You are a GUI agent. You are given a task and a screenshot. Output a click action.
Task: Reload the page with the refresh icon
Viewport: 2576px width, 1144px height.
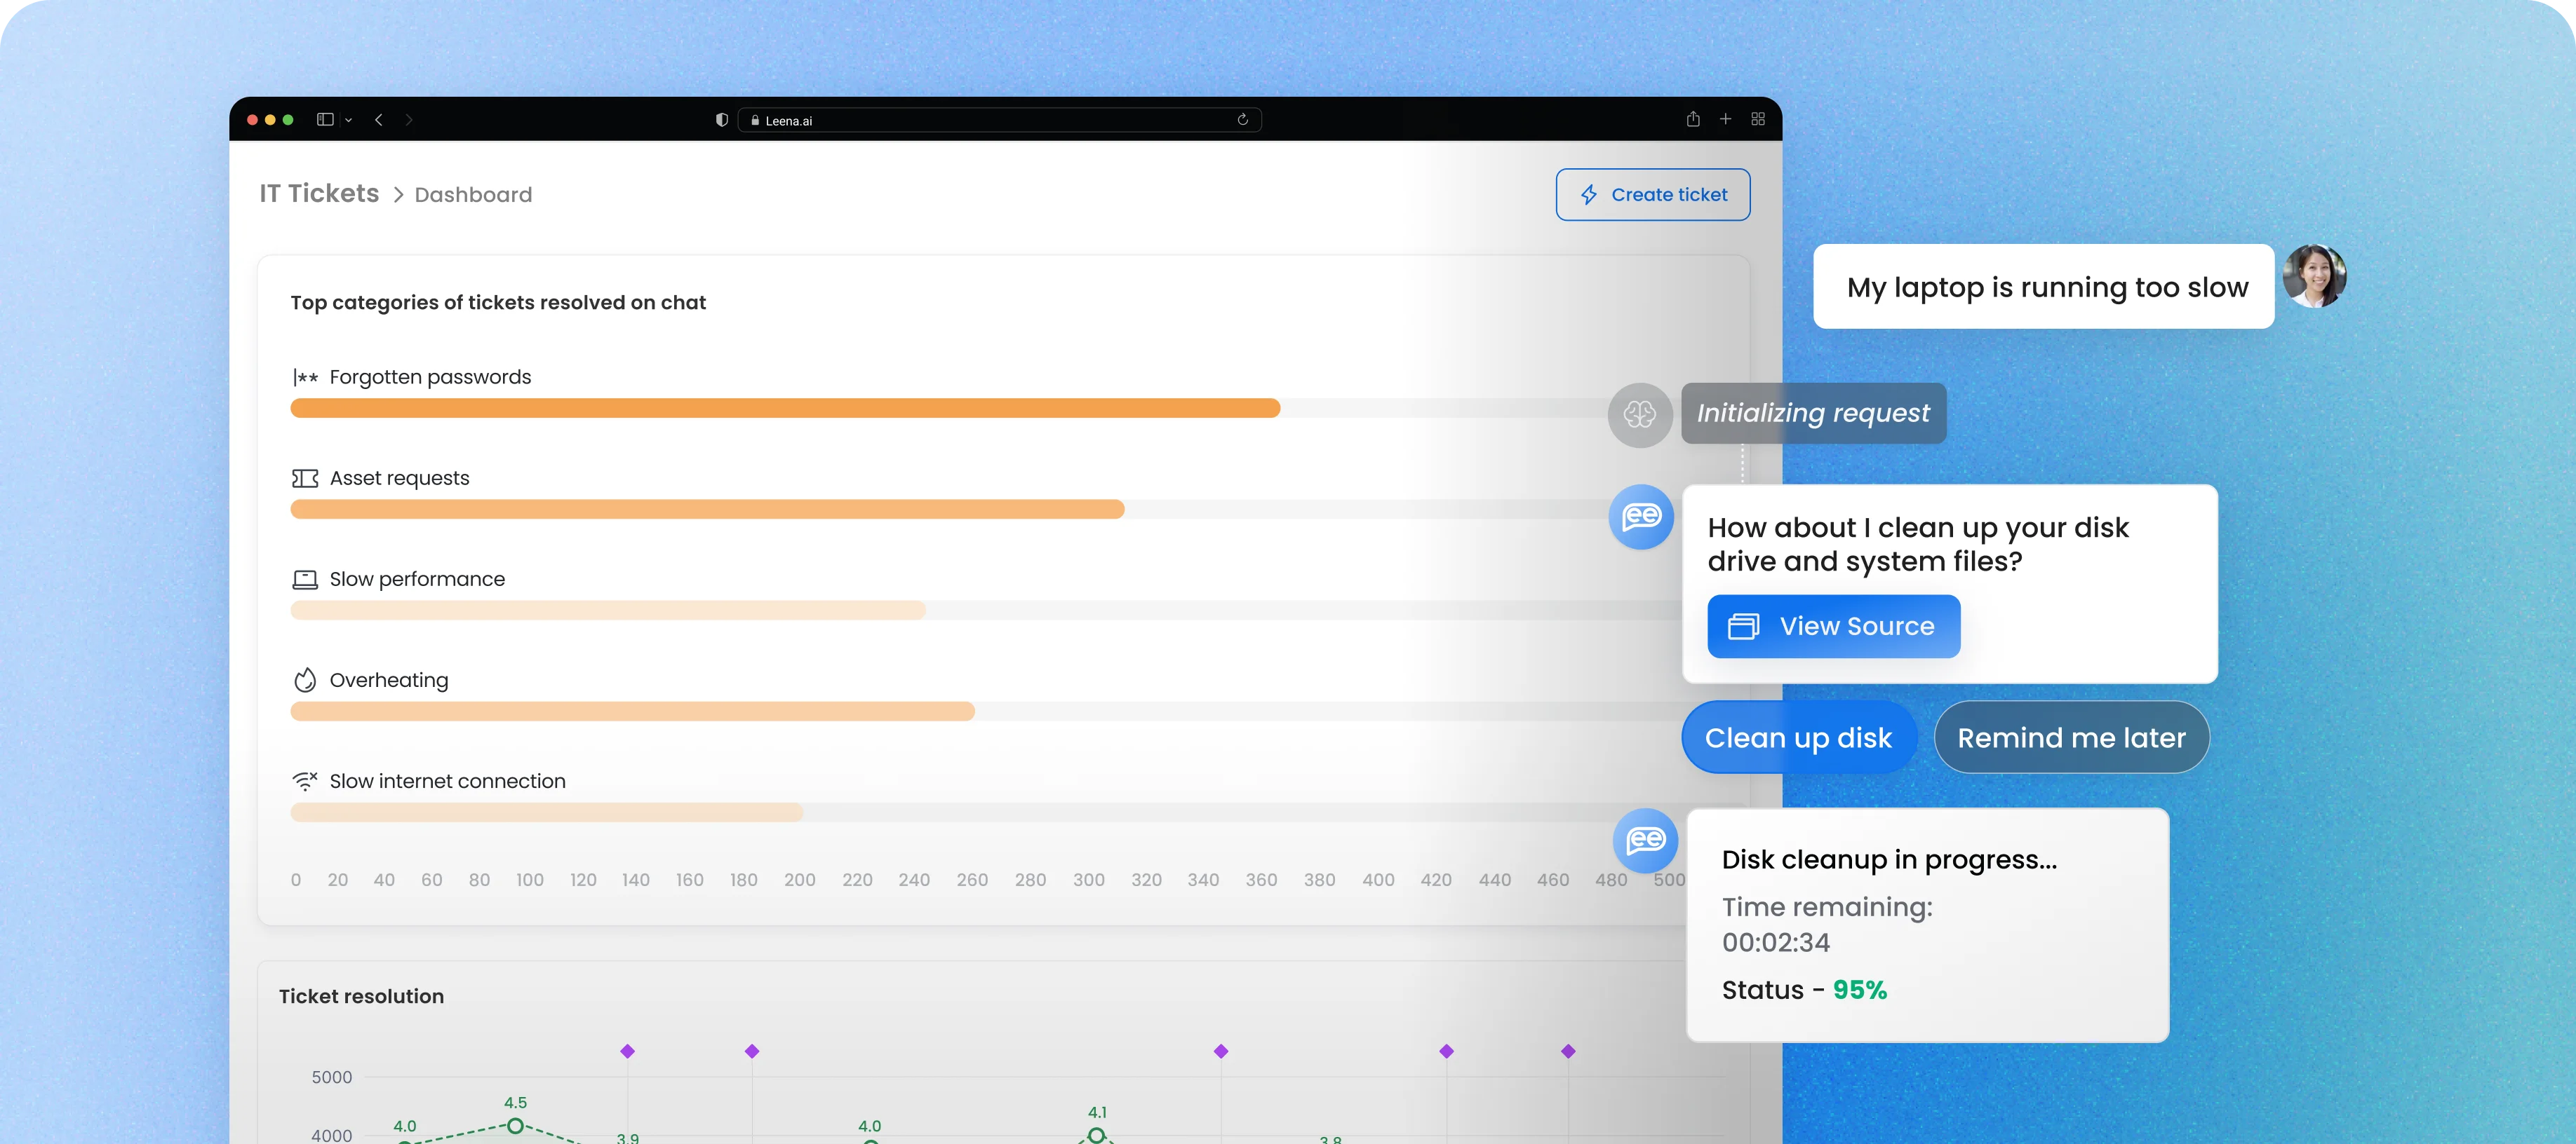click(1243, 120)
